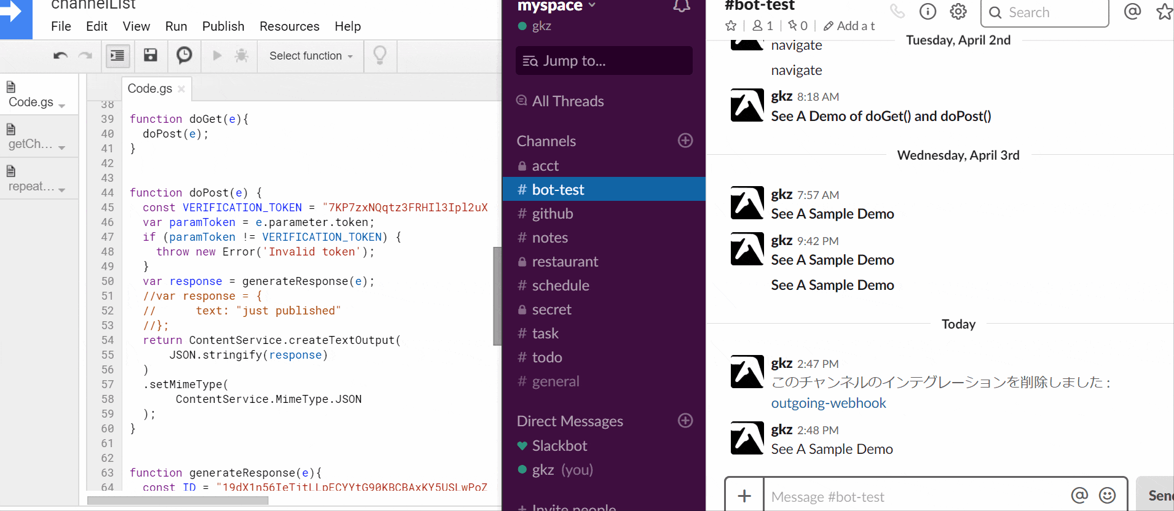Switch to Code.gs editor tab
This screenshot has width=1174, height=511.
(x=149, y=88)
